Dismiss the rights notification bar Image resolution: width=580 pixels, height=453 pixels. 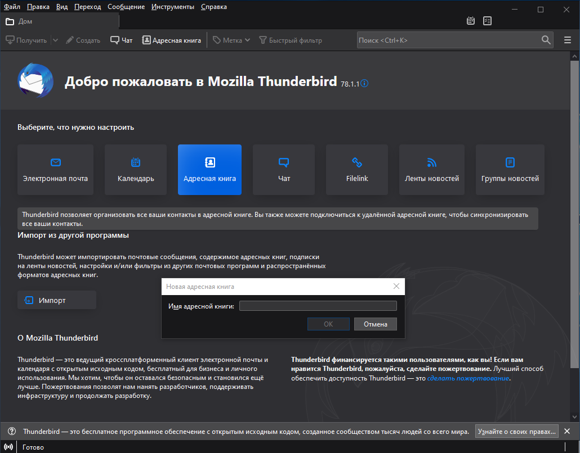coord(567,431)
